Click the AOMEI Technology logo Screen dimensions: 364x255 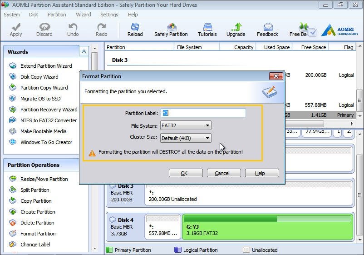340,31
